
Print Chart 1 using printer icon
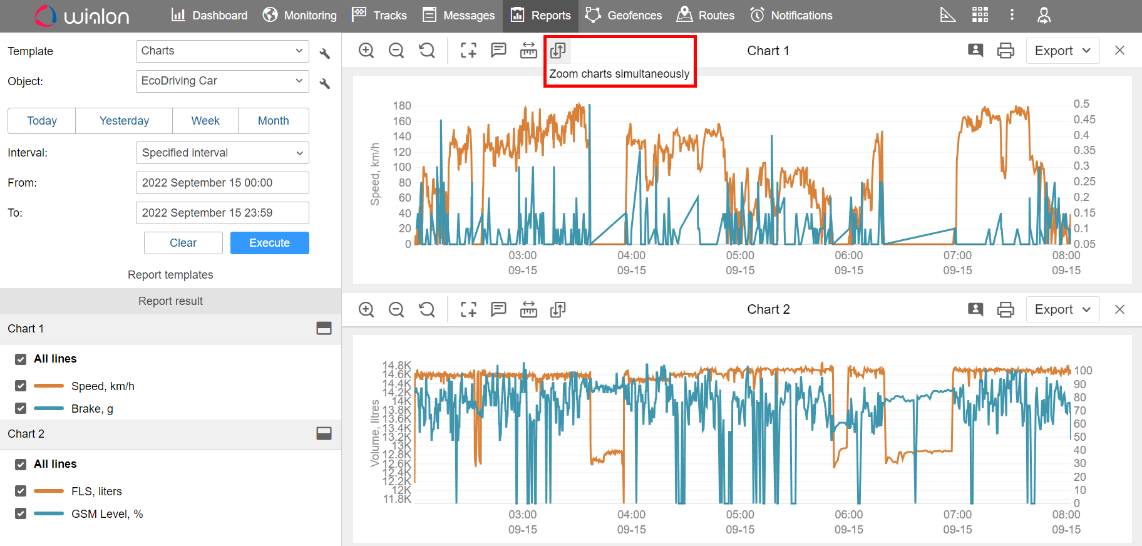pos(1006,51)
